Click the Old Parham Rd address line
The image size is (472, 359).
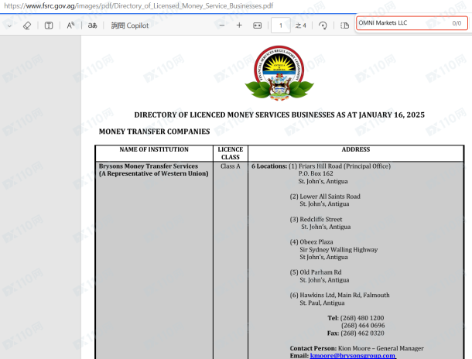coord(316,272)
